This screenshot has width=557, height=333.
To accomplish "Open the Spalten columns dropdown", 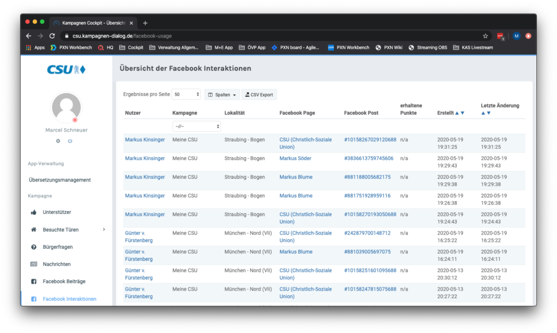I will (222, 95).
